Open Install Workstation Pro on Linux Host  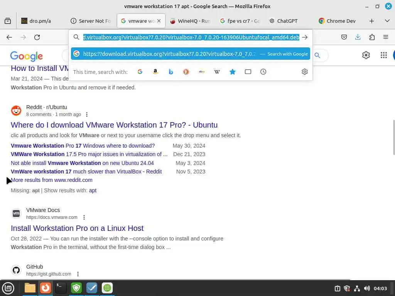pos(77,228)
